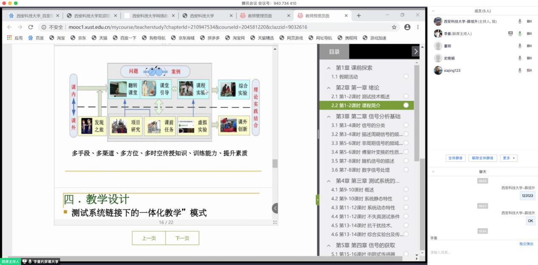Open the Chrome profile avatar icon

(407, 27)
